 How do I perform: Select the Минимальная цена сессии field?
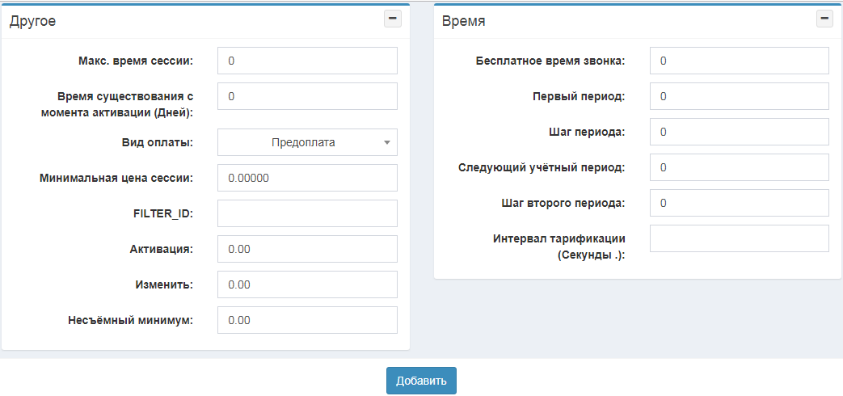[307, 178]
